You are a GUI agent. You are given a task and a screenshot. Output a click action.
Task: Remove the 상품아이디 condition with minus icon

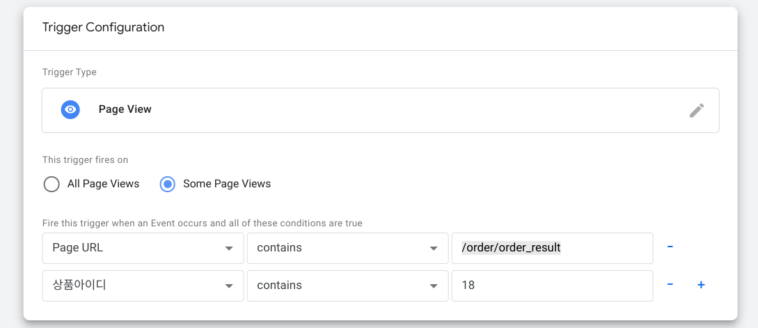pos(670,284)
